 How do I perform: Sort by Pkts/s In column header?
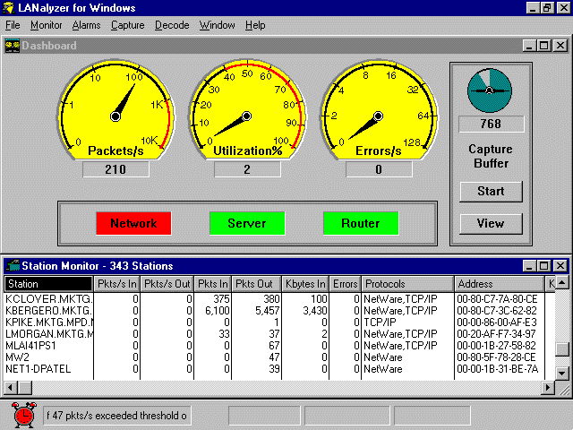click(117, 284)
